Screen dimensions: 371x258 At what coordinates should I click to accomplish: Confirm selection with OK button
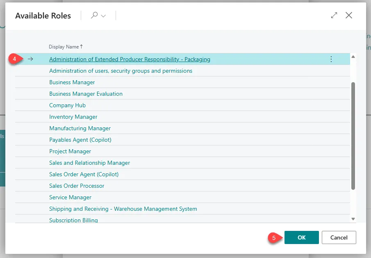pyautogui.click(x=301, y=237)
